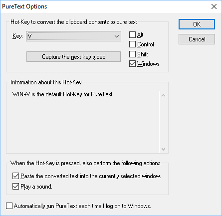Open the Key dropdown arrow
Screen dimensions: 222x216
click(117, 36)
